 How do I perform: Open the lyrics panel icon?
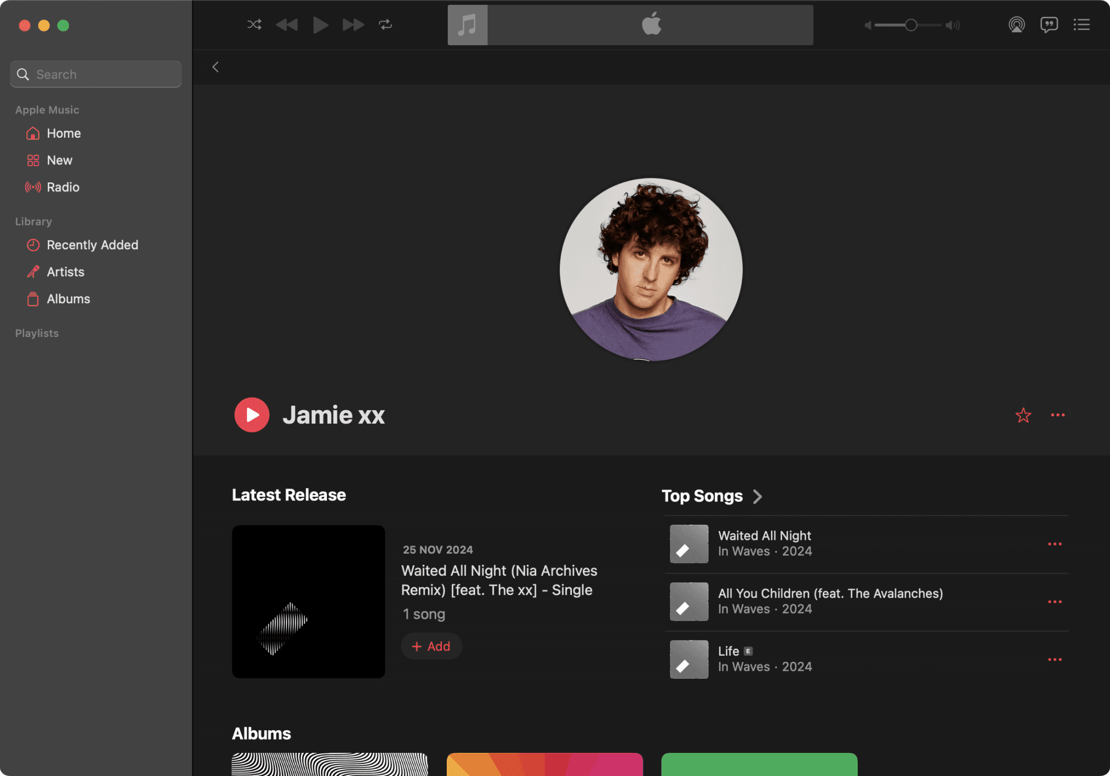click(1049, 25)
